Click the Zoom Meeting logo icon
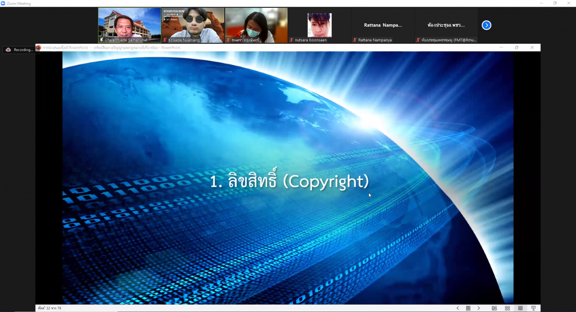Screen dimensions: 576x312 (3, 3)
